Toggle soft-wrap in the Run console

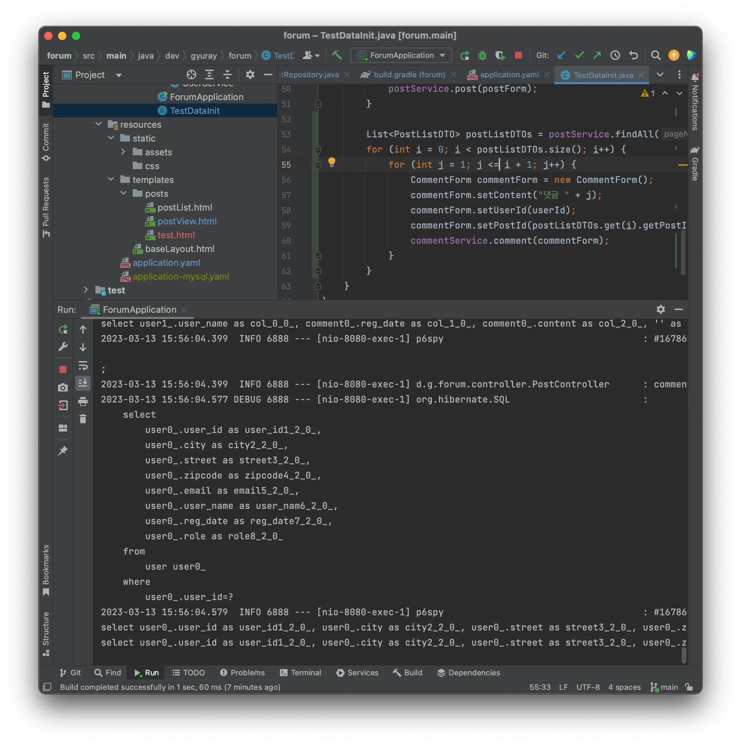click(83, 365)
